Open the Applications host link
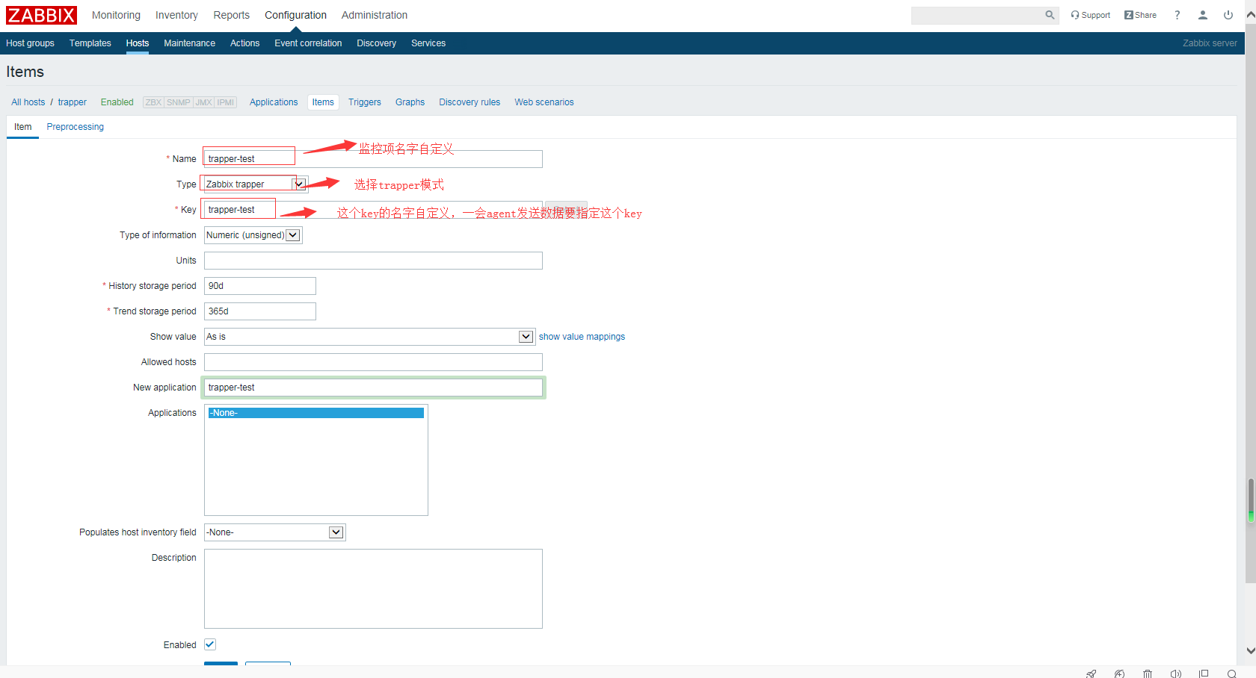Screen dimensions: 1256x678 (274, 102)
